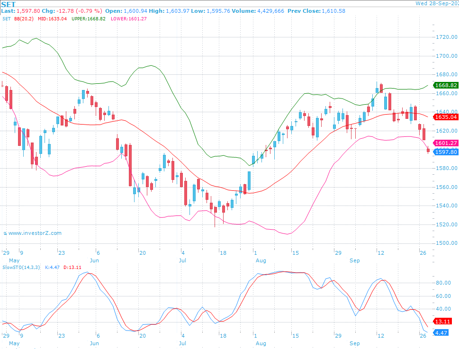
Task: Click the Jul month label on price chart axis
Action: coord(182,260)
